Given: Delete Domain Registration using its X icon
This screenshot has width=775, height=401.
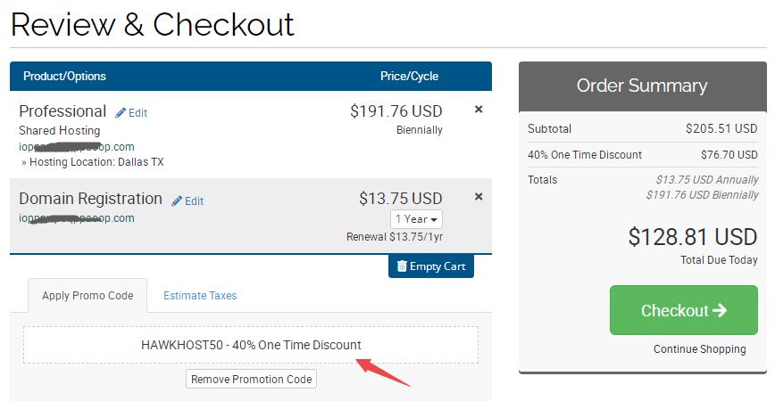Looking at the screenshot, I should 479,197.
